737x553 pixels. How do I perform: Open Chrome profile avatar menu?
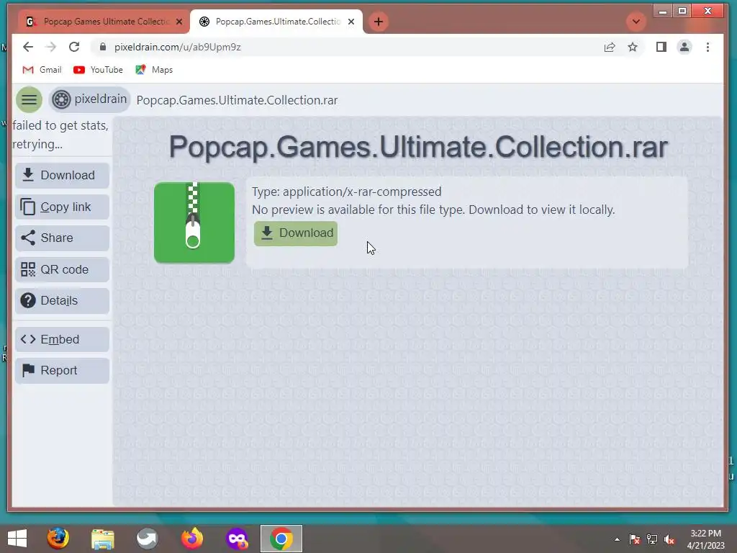tap(684, 47)
